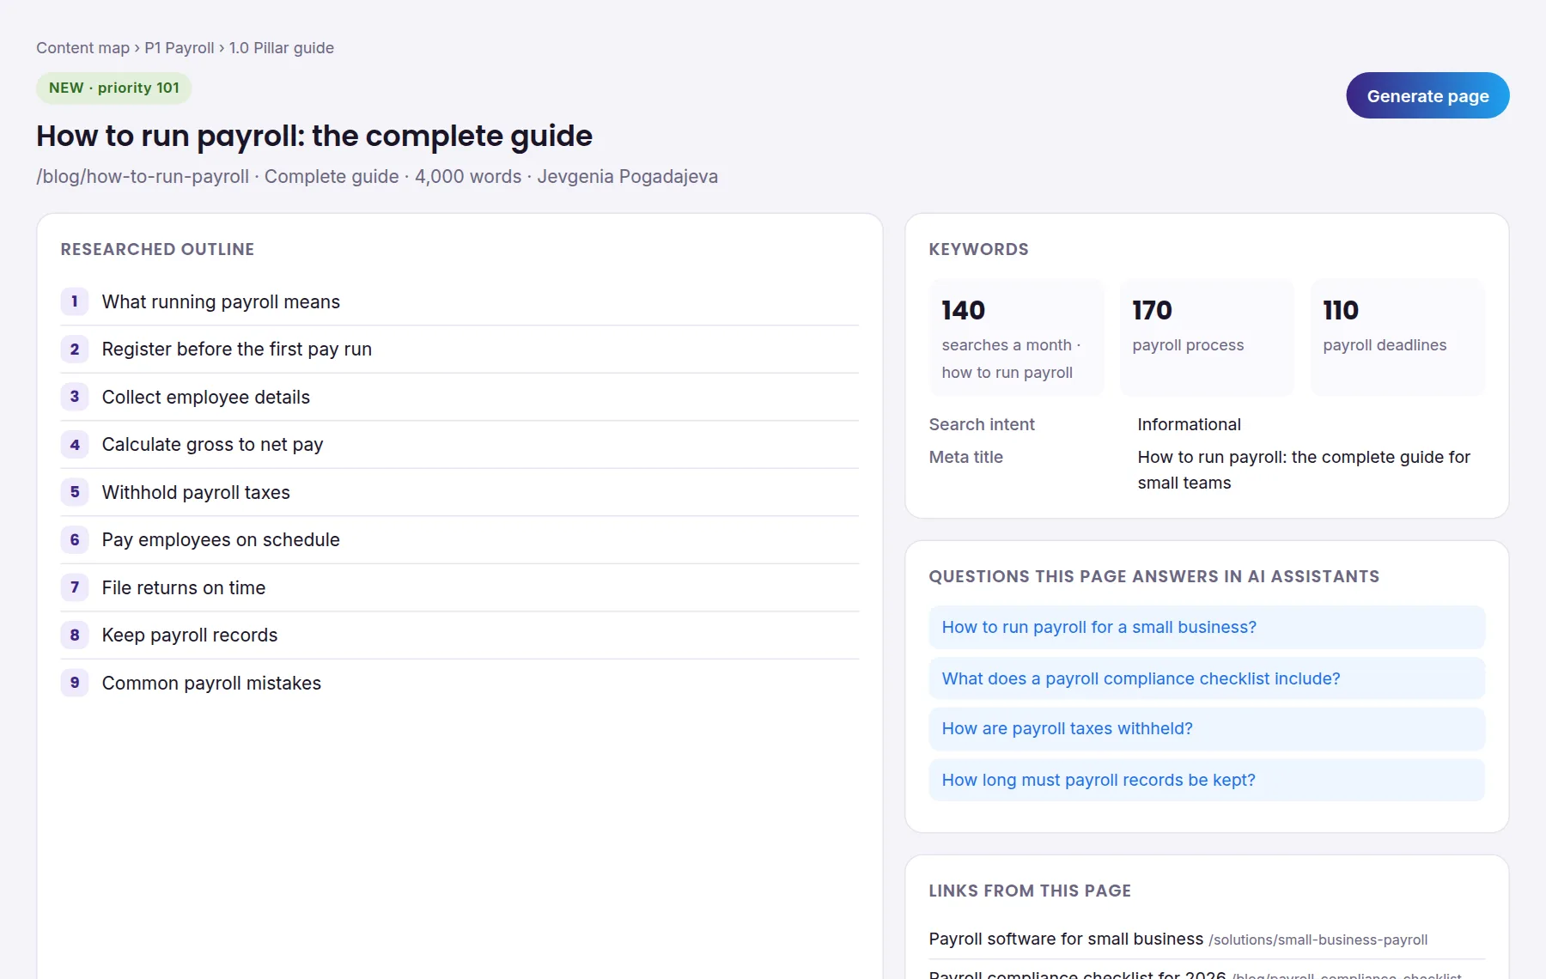Click the Researched Outline heading
The width and height of the screenshot is (1546, 979).
[x=157, y=249]
